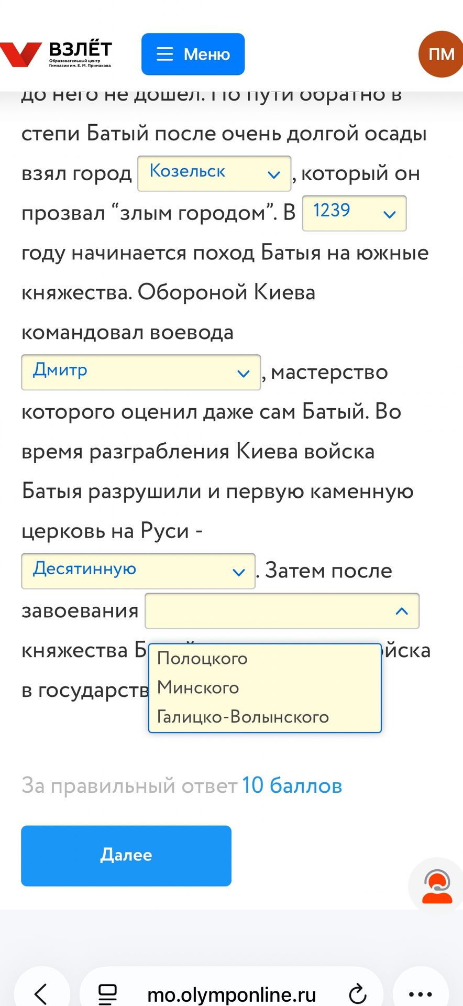The height and width of the screenshot is (1006, 463).
Task: Open the browser three-dots menu
Action: coord(420,994)
